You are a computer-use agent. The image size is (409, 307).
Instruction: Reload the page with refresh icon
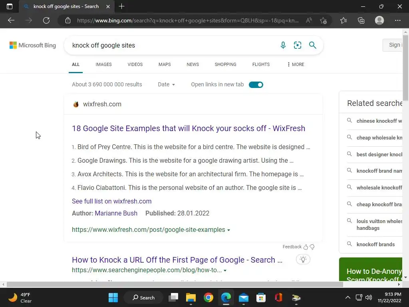(x=46, y=20)
